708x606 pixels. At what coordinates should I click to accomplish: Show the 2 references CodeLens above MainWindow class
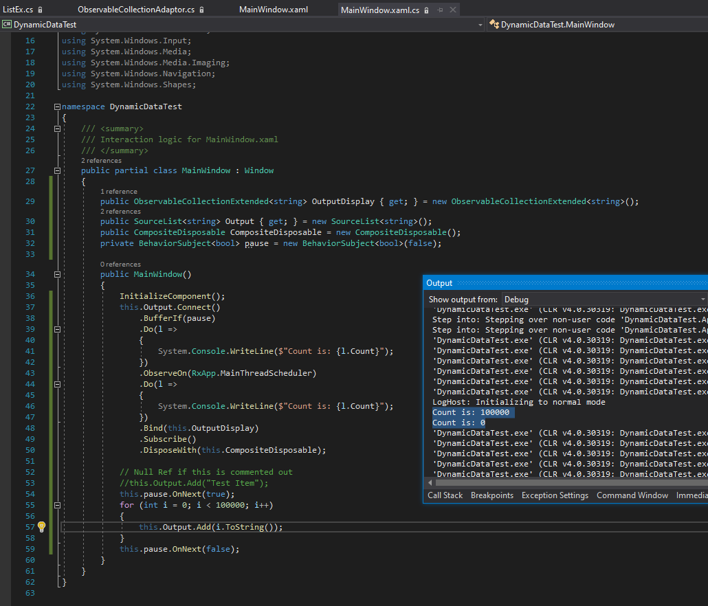tap(101, 161)
